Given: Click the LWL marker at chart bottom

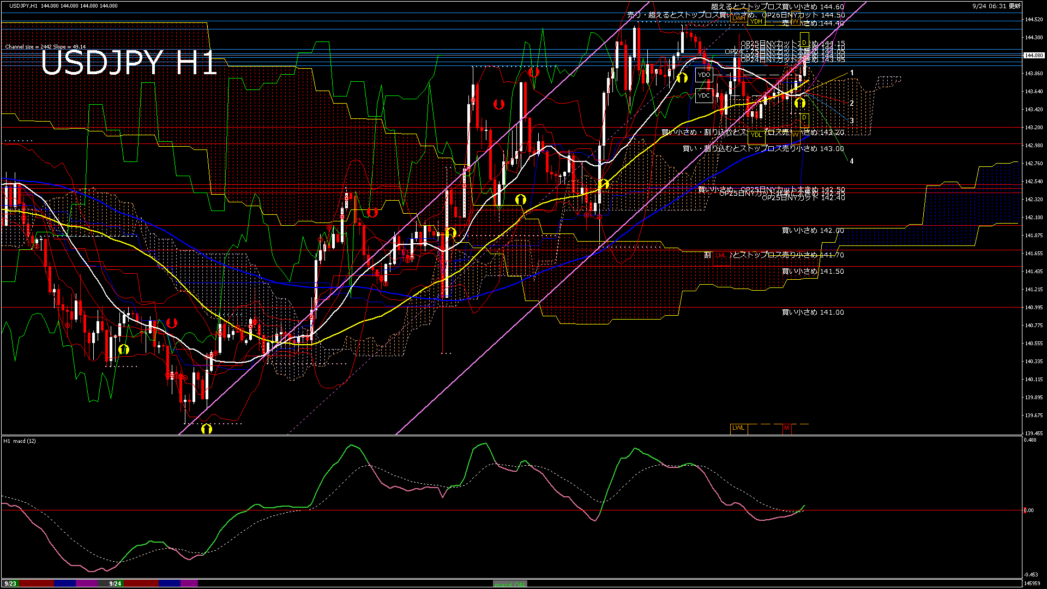Looking at the screenshot, I should pos(738,428).
